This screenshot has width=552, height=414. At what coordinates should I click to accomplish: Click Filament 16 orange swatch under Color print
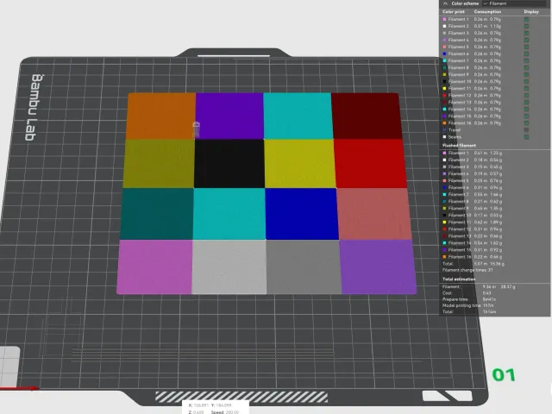click(444, 123)
